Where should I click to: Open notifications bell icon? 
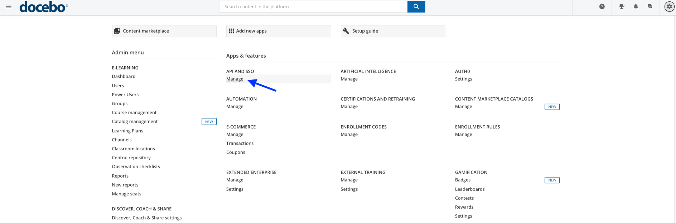click(636, 6)
